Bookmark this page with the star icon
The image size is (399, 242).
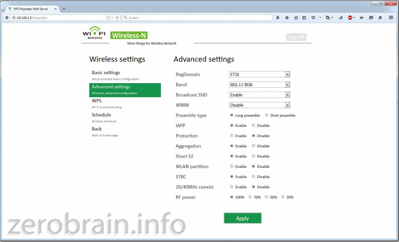click(296, 18)
